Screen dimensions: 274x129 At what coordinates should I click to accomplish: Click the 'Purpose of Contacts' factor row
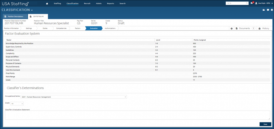(138, 63)
